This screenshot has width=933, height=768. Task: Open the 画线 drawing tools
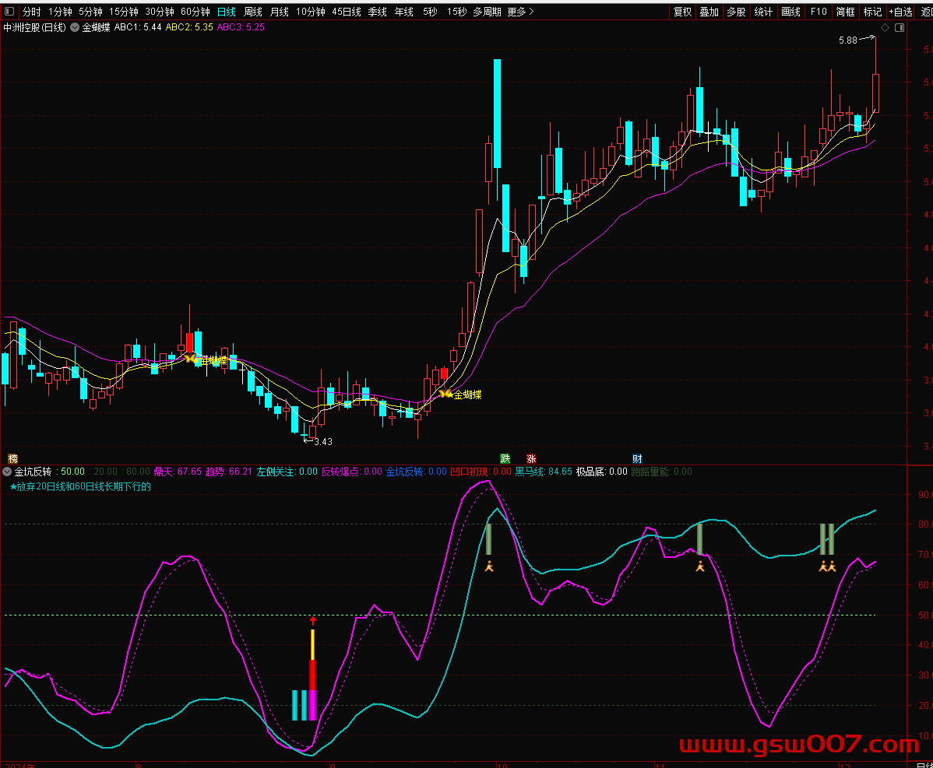coord(790,12)
